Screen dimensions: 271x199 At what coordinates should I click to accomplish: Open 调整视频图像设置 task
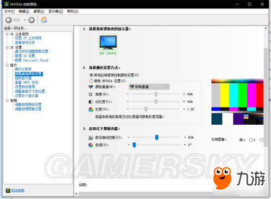coord(28,109)
